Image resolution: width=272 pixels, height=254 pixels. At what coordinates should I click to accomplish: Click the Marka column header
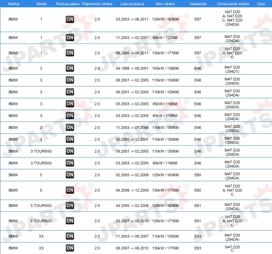tap(14, 4)
